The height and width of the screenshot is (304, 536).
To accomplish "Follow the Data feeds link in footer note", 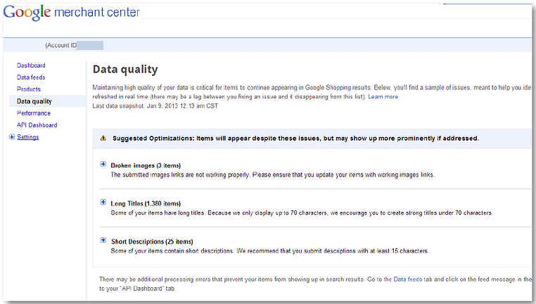I will 408,279.
